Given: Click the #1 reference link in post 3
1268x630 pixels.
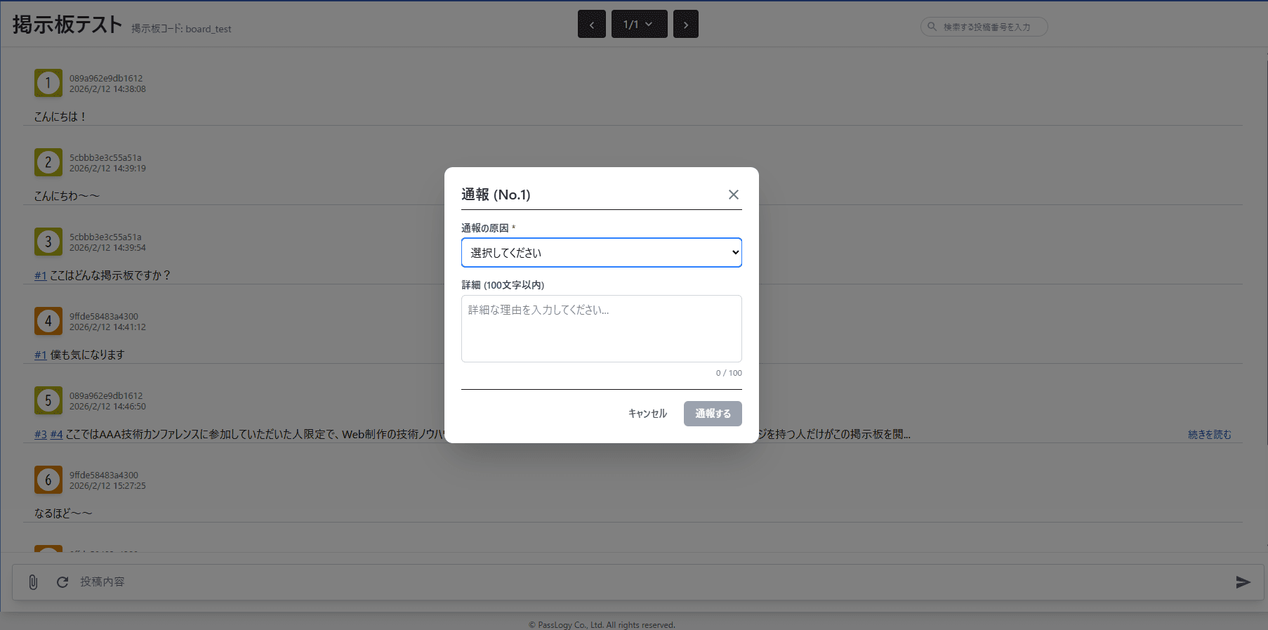Looking at the screenshot, I should (41, 276).
